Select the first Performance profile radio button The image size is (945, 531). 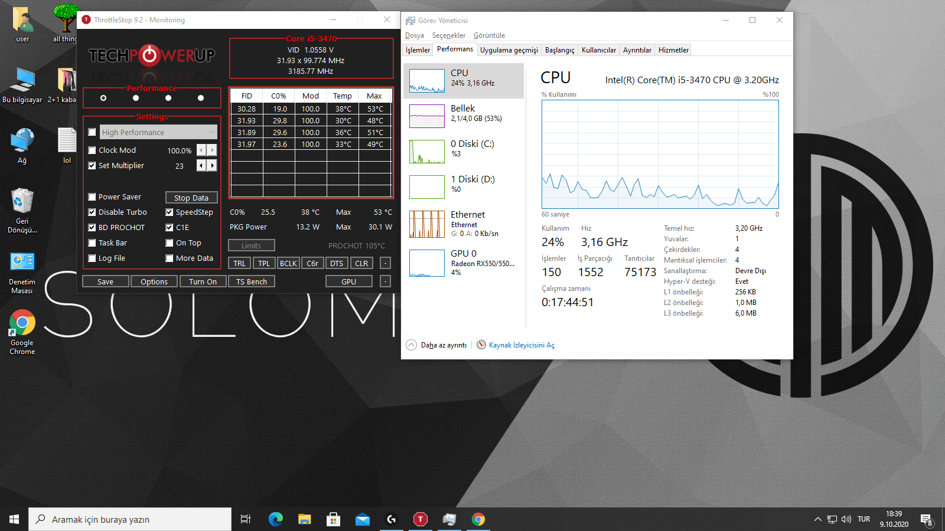tap(103, 98)
